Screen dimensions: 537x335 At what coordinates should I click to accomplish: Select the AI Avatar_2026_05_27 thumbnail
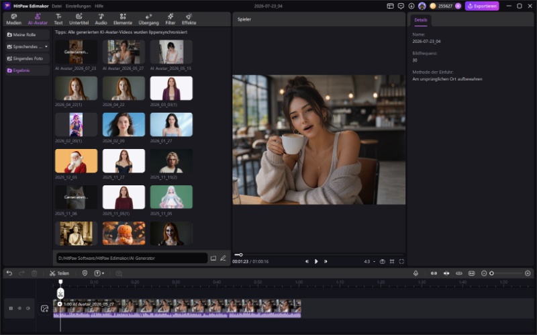pyautogui.click(x=124, y=52)
